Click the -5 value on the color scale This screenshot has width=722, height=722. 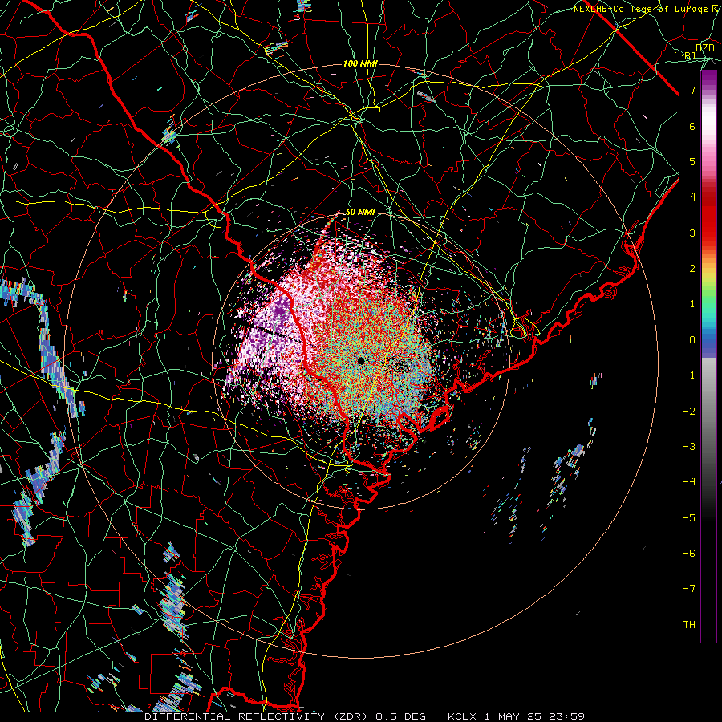coord(689,518)
